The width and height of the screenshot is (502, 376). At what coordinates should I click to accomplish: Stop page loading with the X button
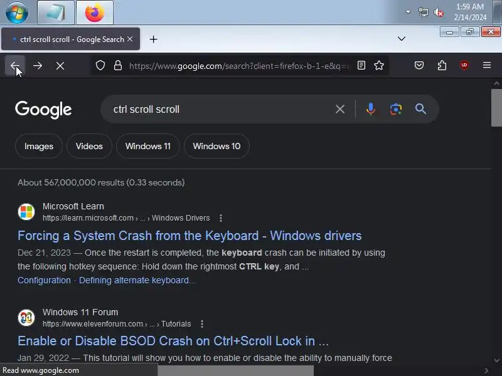(x=60, y=66)
